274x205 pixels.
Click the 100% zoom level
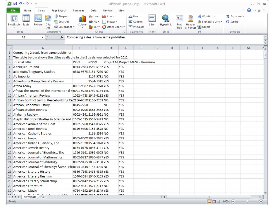[x=226, y=201]
